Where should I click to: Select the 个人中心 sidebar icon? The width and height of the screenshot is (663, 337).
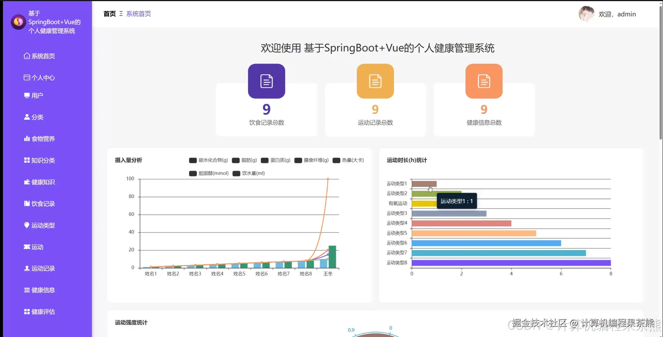pos(27,77)
